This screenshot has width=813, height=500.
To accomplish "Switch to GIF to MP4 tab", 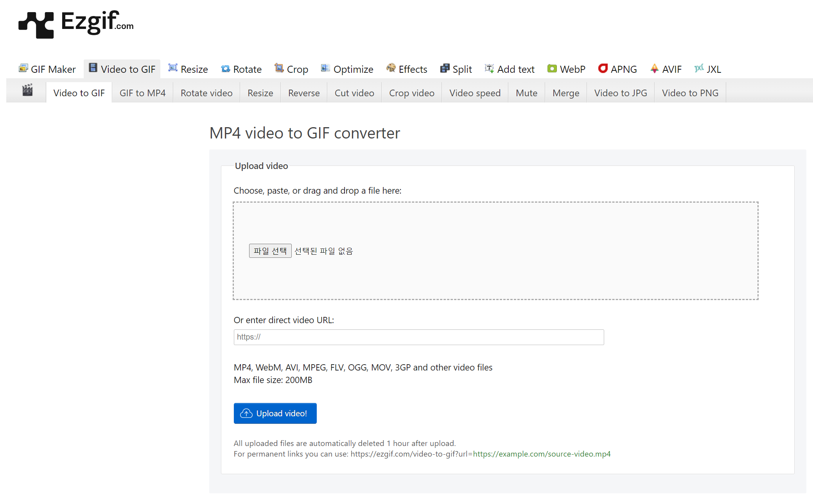I will (x=142, y=93).
